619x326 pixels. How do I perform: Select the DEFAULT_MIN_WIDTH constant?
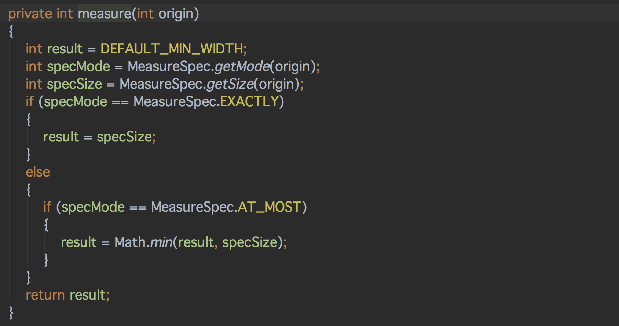click(x=172, y=49)
